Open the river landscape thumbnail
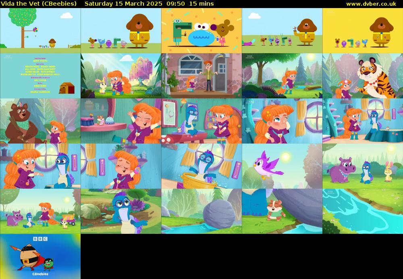This screenshot has width=403, height=279. click(x=363, y=212)
